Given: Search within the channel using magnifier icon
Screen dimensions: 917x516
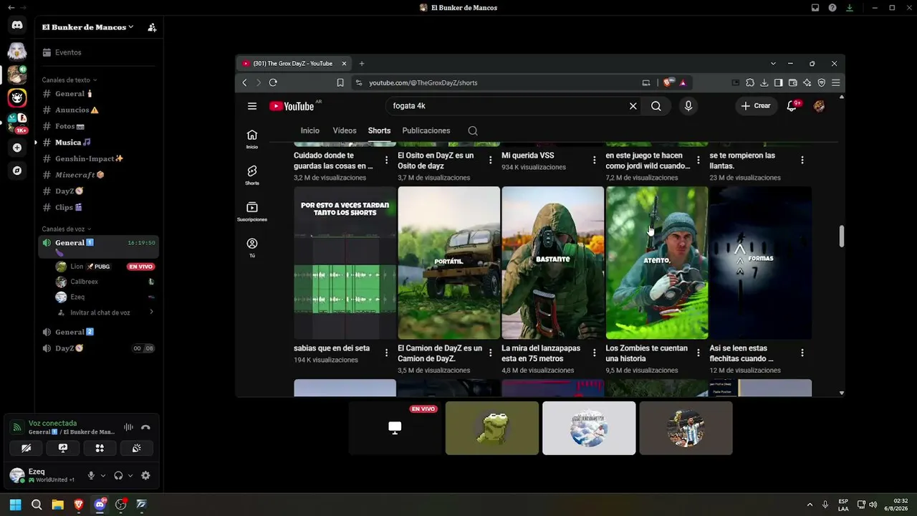Looking at the screenshot, I should [473, 131].
